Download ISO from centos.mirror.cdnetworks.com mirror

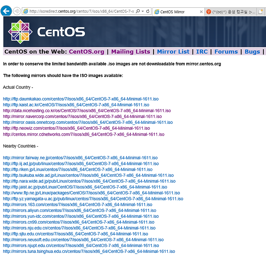click(x=83, y=135)
